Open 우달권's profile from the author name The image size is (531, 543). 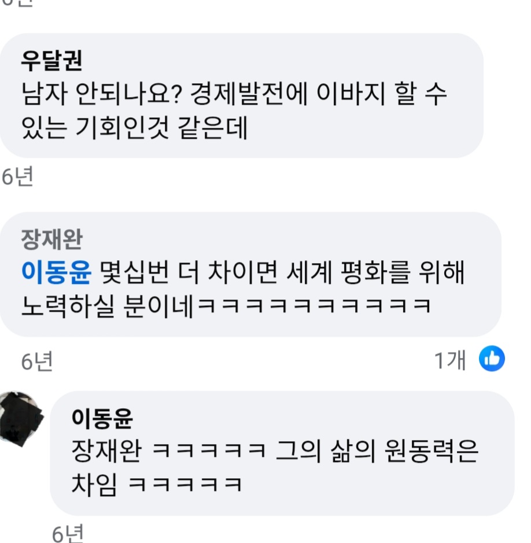tap(51, 61)
